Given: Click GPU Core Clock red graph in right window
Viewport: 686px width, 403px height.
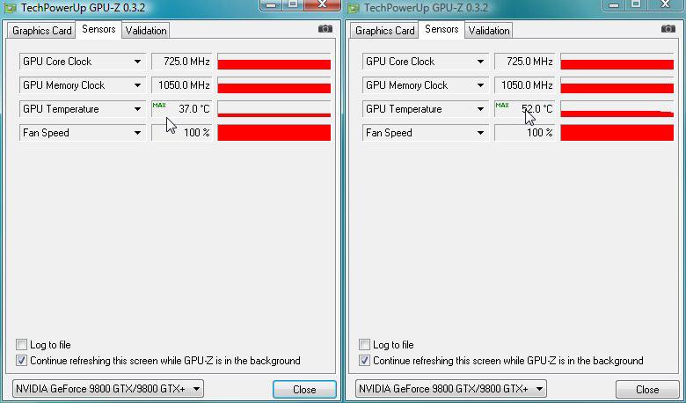Looking at the screenshot, I should [617, 62].
